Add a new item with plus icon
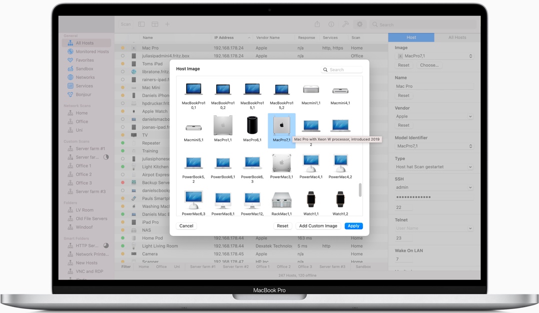Image resolution: width=539 pixels, height=313 pixels. tap(167, 24)
